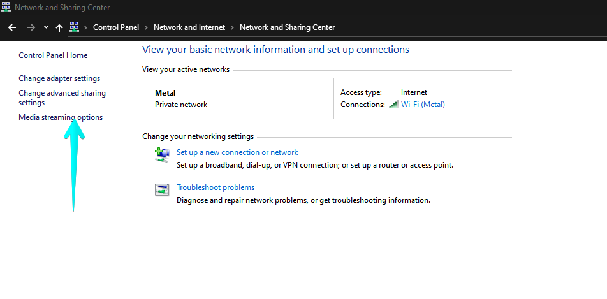Open the recent locations dropdown chevron

point(46,27)
